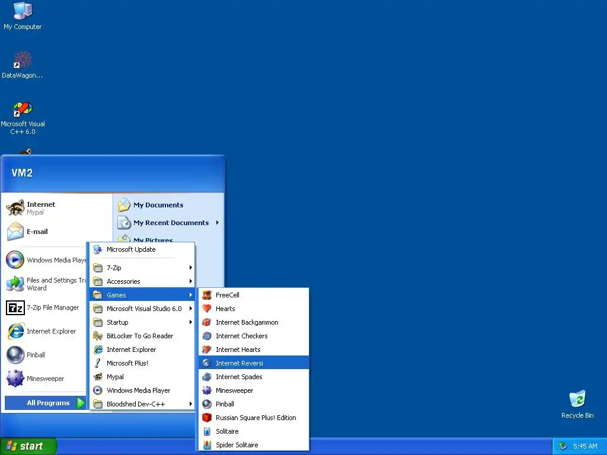Expand the Accessories submenu arrow

tap(190, 281)
